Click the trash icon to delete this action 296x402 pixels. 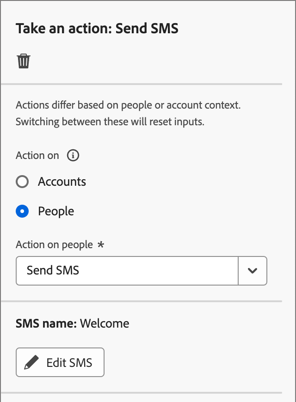coord(24,60)
